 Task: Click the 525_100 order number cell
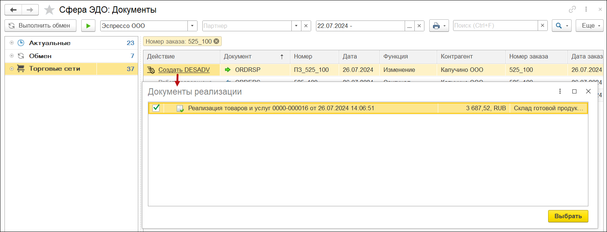(536, 70)
